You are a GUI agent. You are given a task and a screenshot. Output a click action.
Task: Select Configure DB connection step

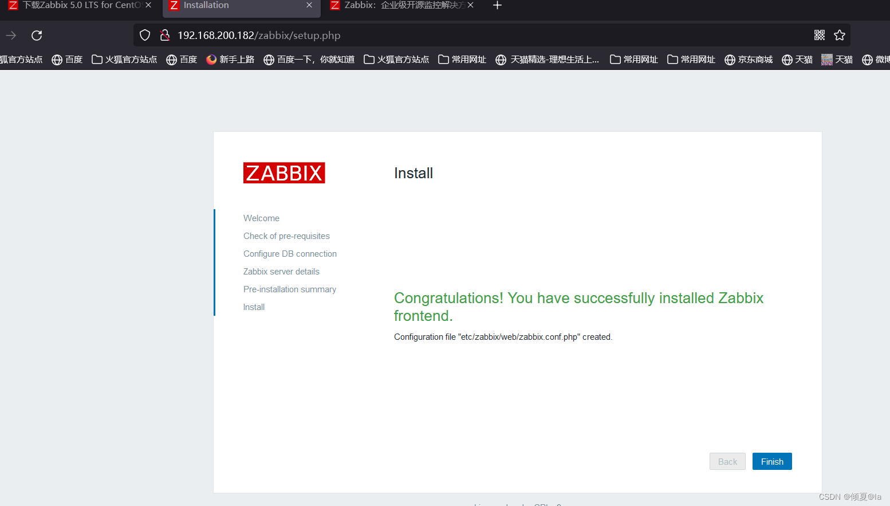pos(290,254)
